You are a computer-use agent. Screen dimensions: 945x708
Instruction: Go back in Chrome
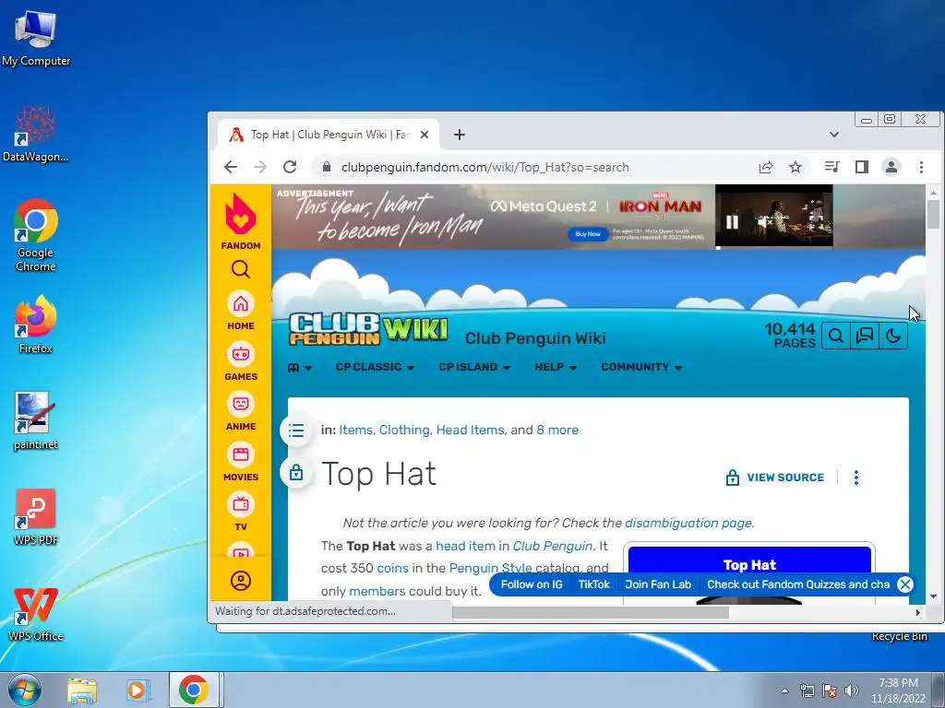pyautogui.click(x=231, y=167)
